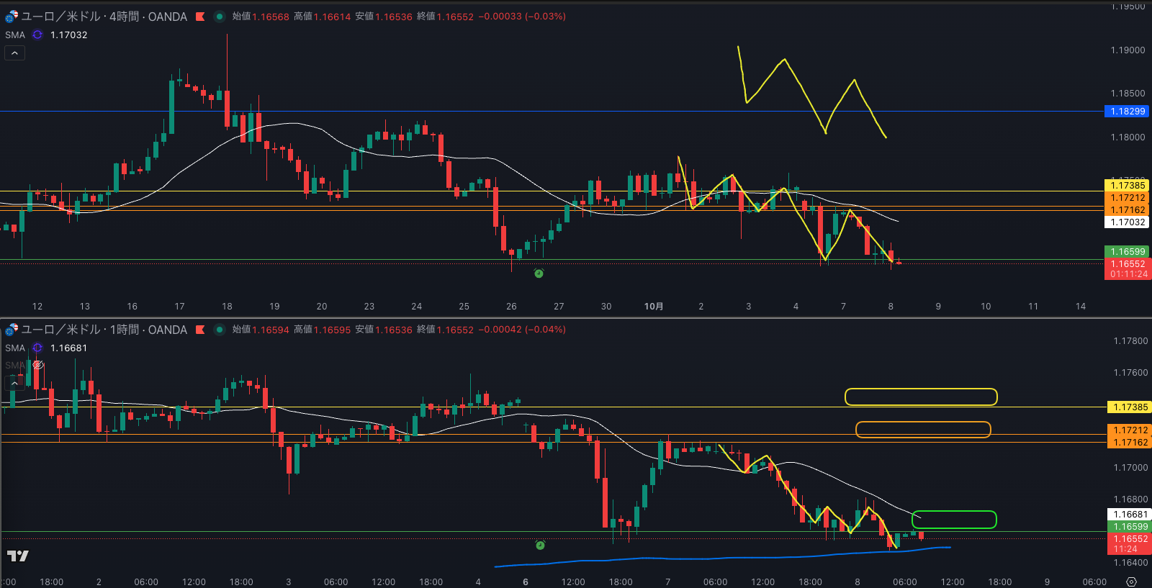Open symbol search from 4時間 chart title
This screenshot has width=1152, height=588.
pos(104,17)
